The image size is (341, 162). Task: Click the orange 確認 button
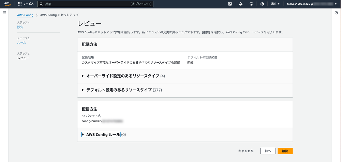pyautogui.click(x=285, y=151)
